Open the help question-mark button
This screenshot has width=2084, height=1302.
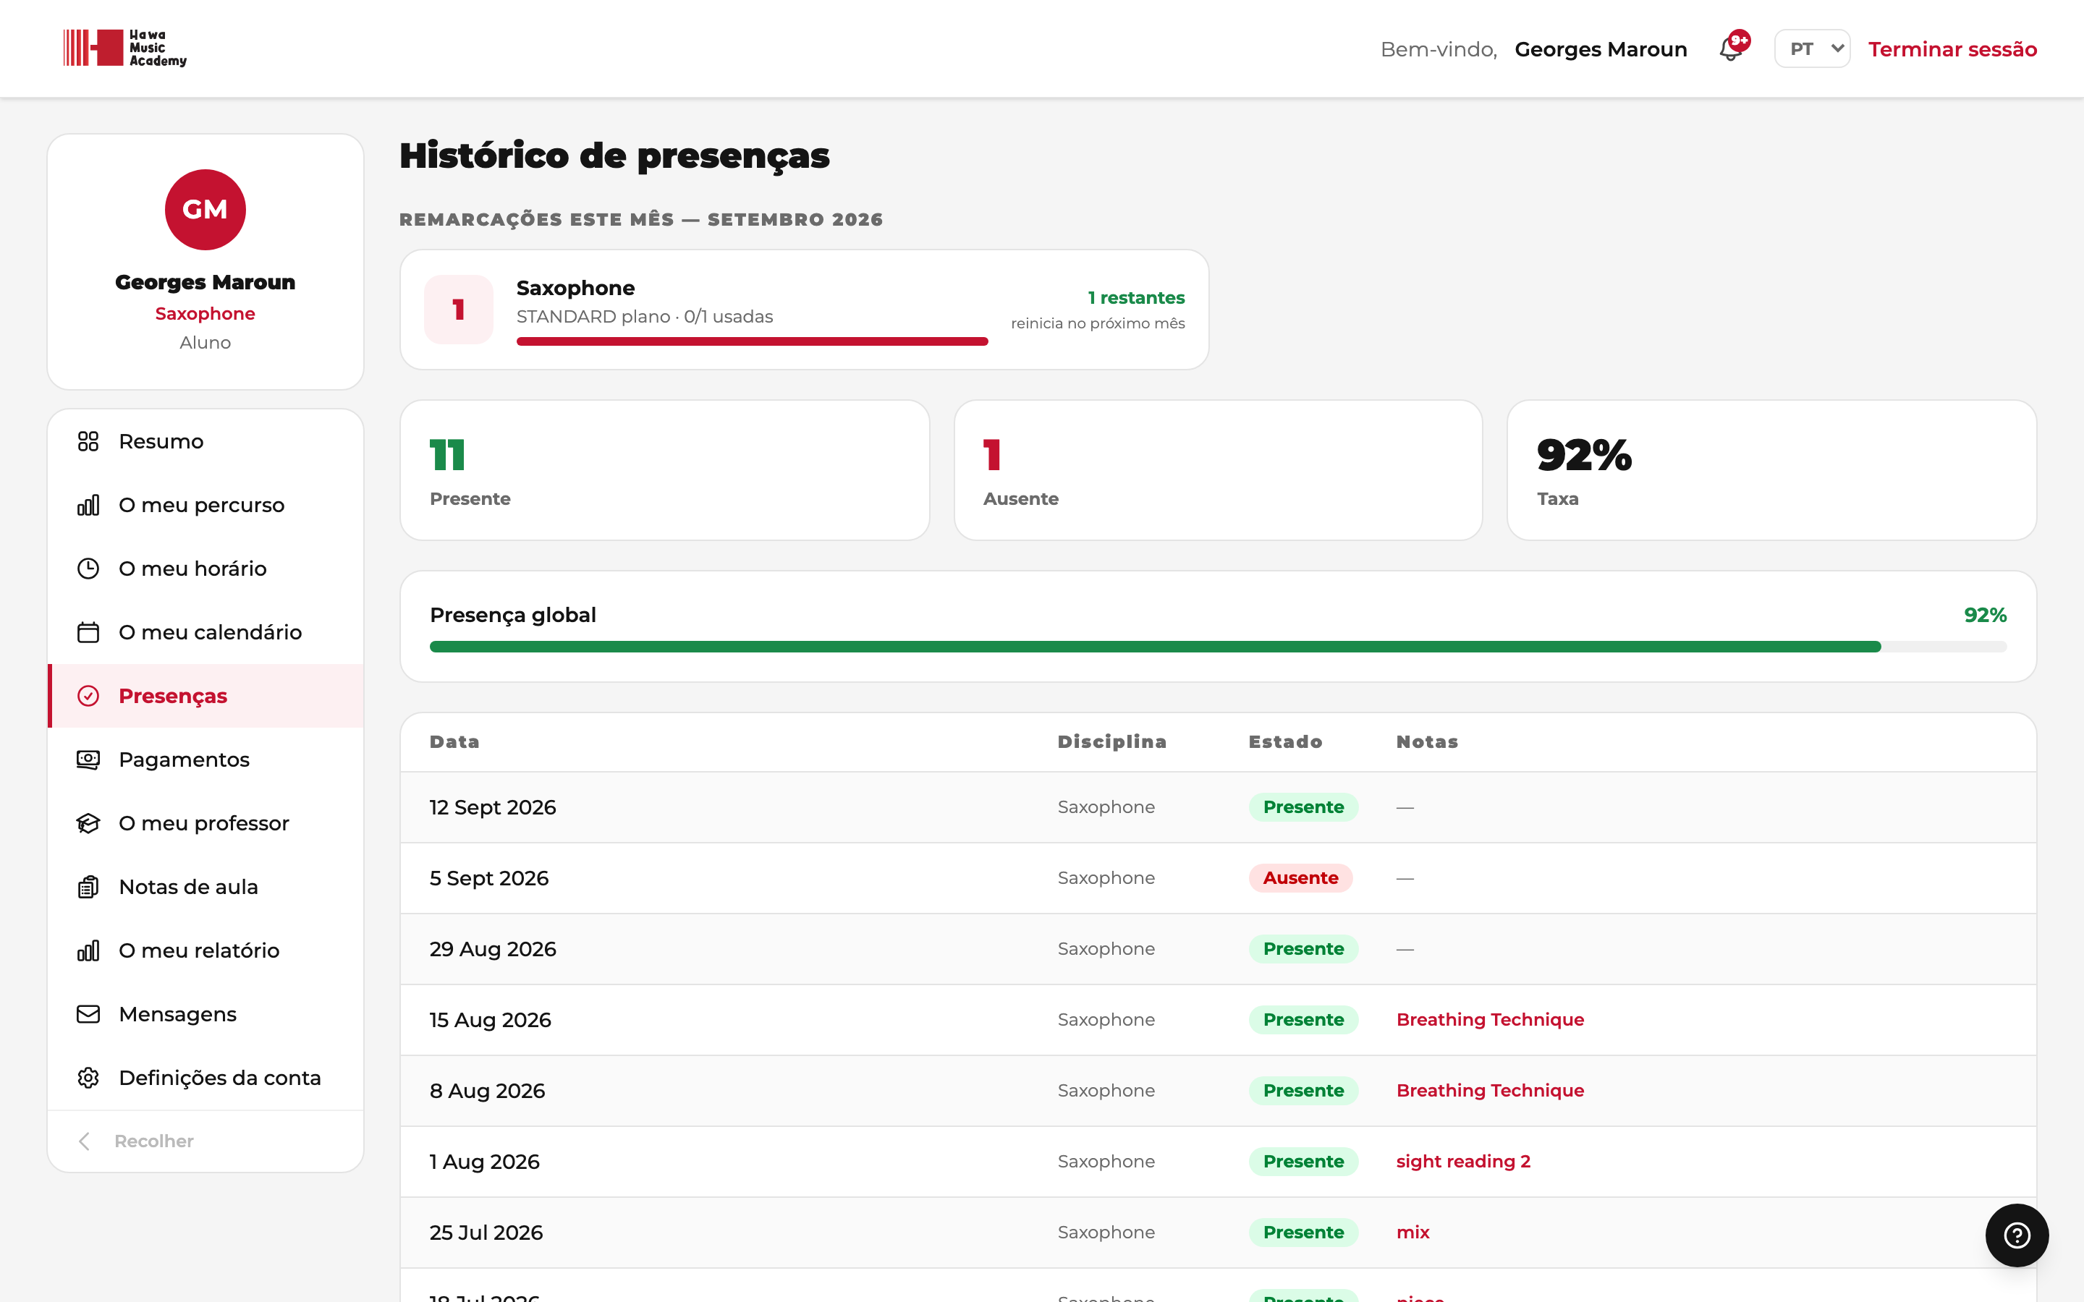pyautogui.click(x=2017, y=1235)
